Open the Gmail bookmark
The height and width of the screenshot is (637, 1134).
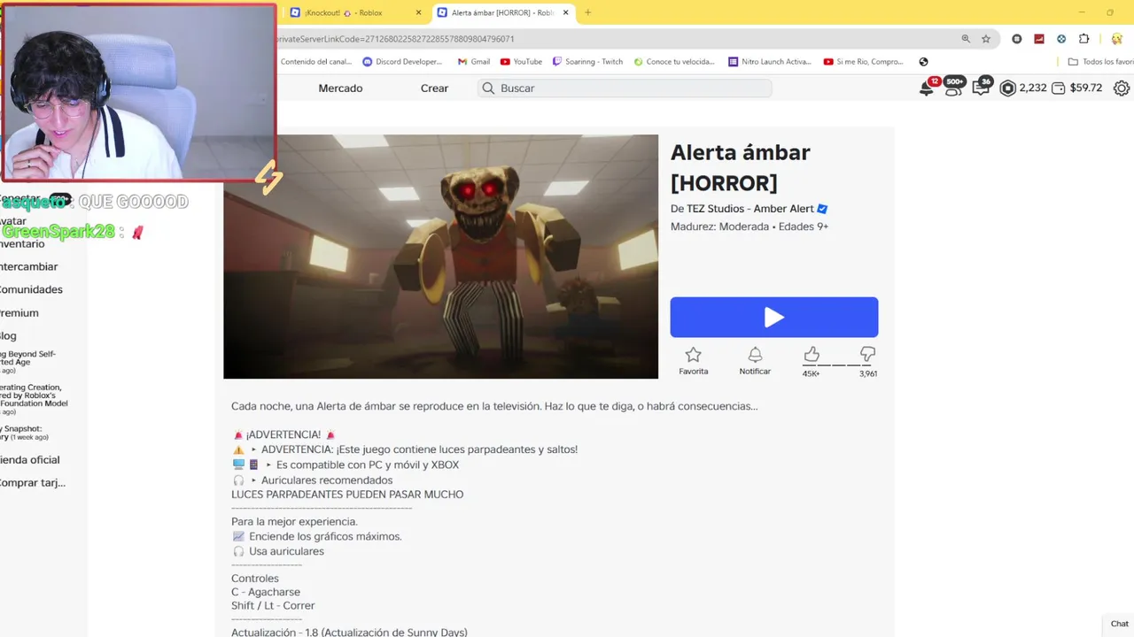[x=474, y=62]
